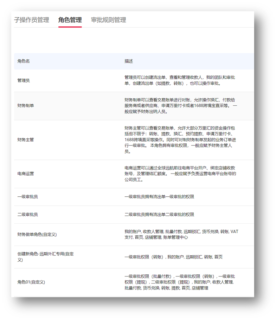Select the 角色管理 tab
The image size is (277, 320).
[70, 20]
